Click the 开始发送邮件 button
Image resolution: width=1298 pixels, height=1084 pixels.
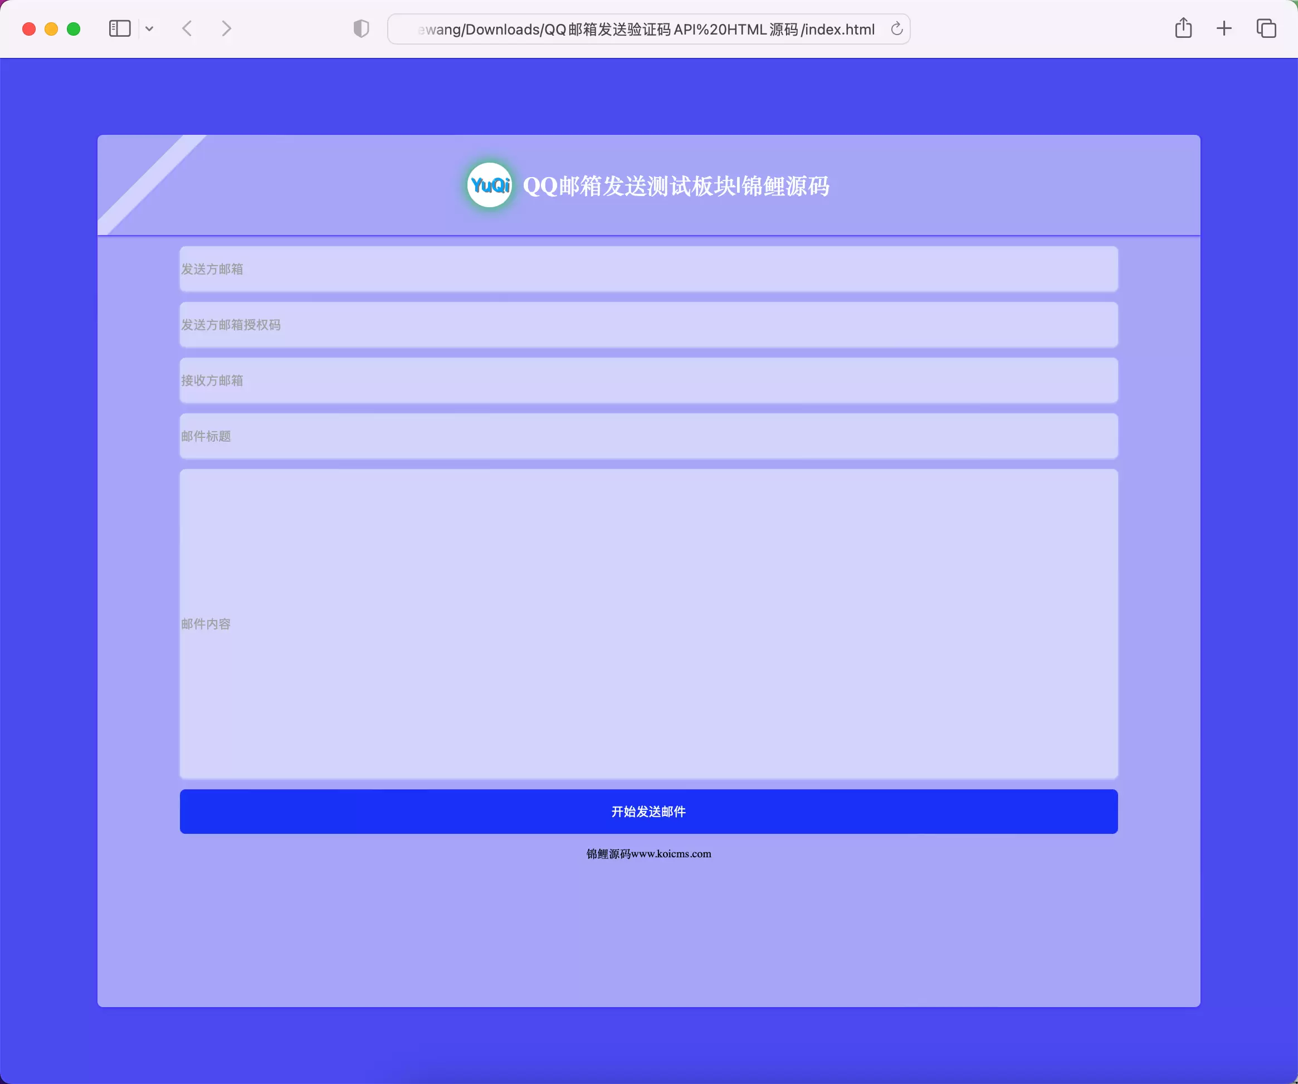[x=648, y=811]
